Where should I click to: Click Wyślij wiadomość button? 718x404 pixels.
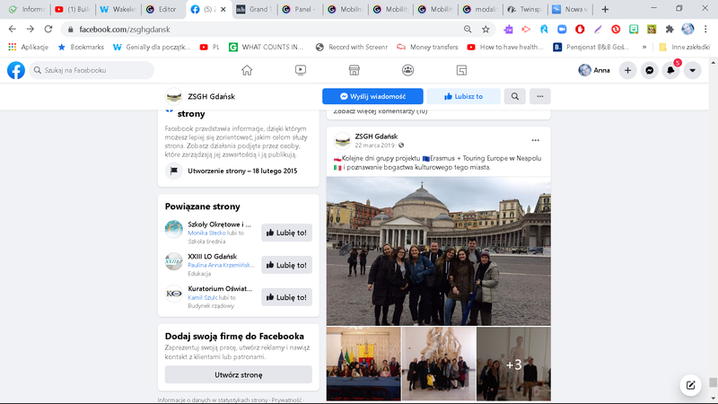(372, 96)
